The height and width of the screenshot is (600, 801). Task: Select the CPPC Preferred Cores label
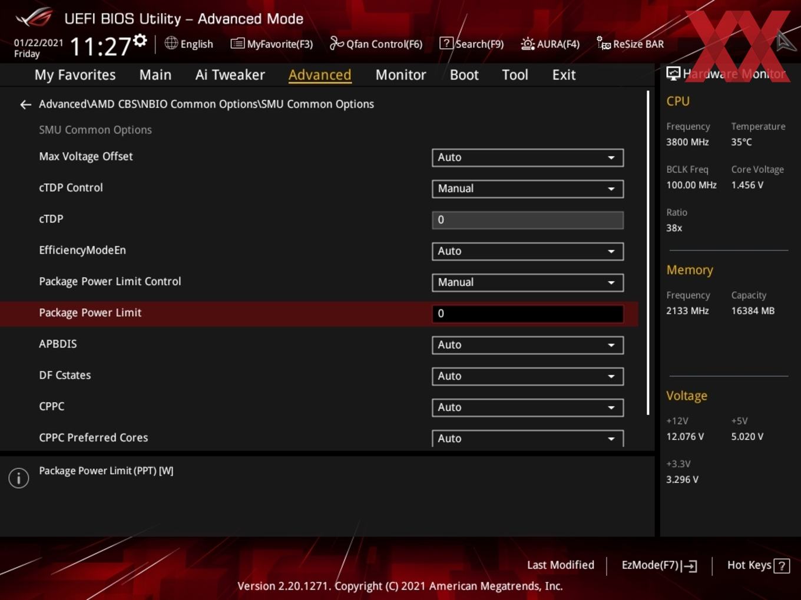click(x=94, y=438)
